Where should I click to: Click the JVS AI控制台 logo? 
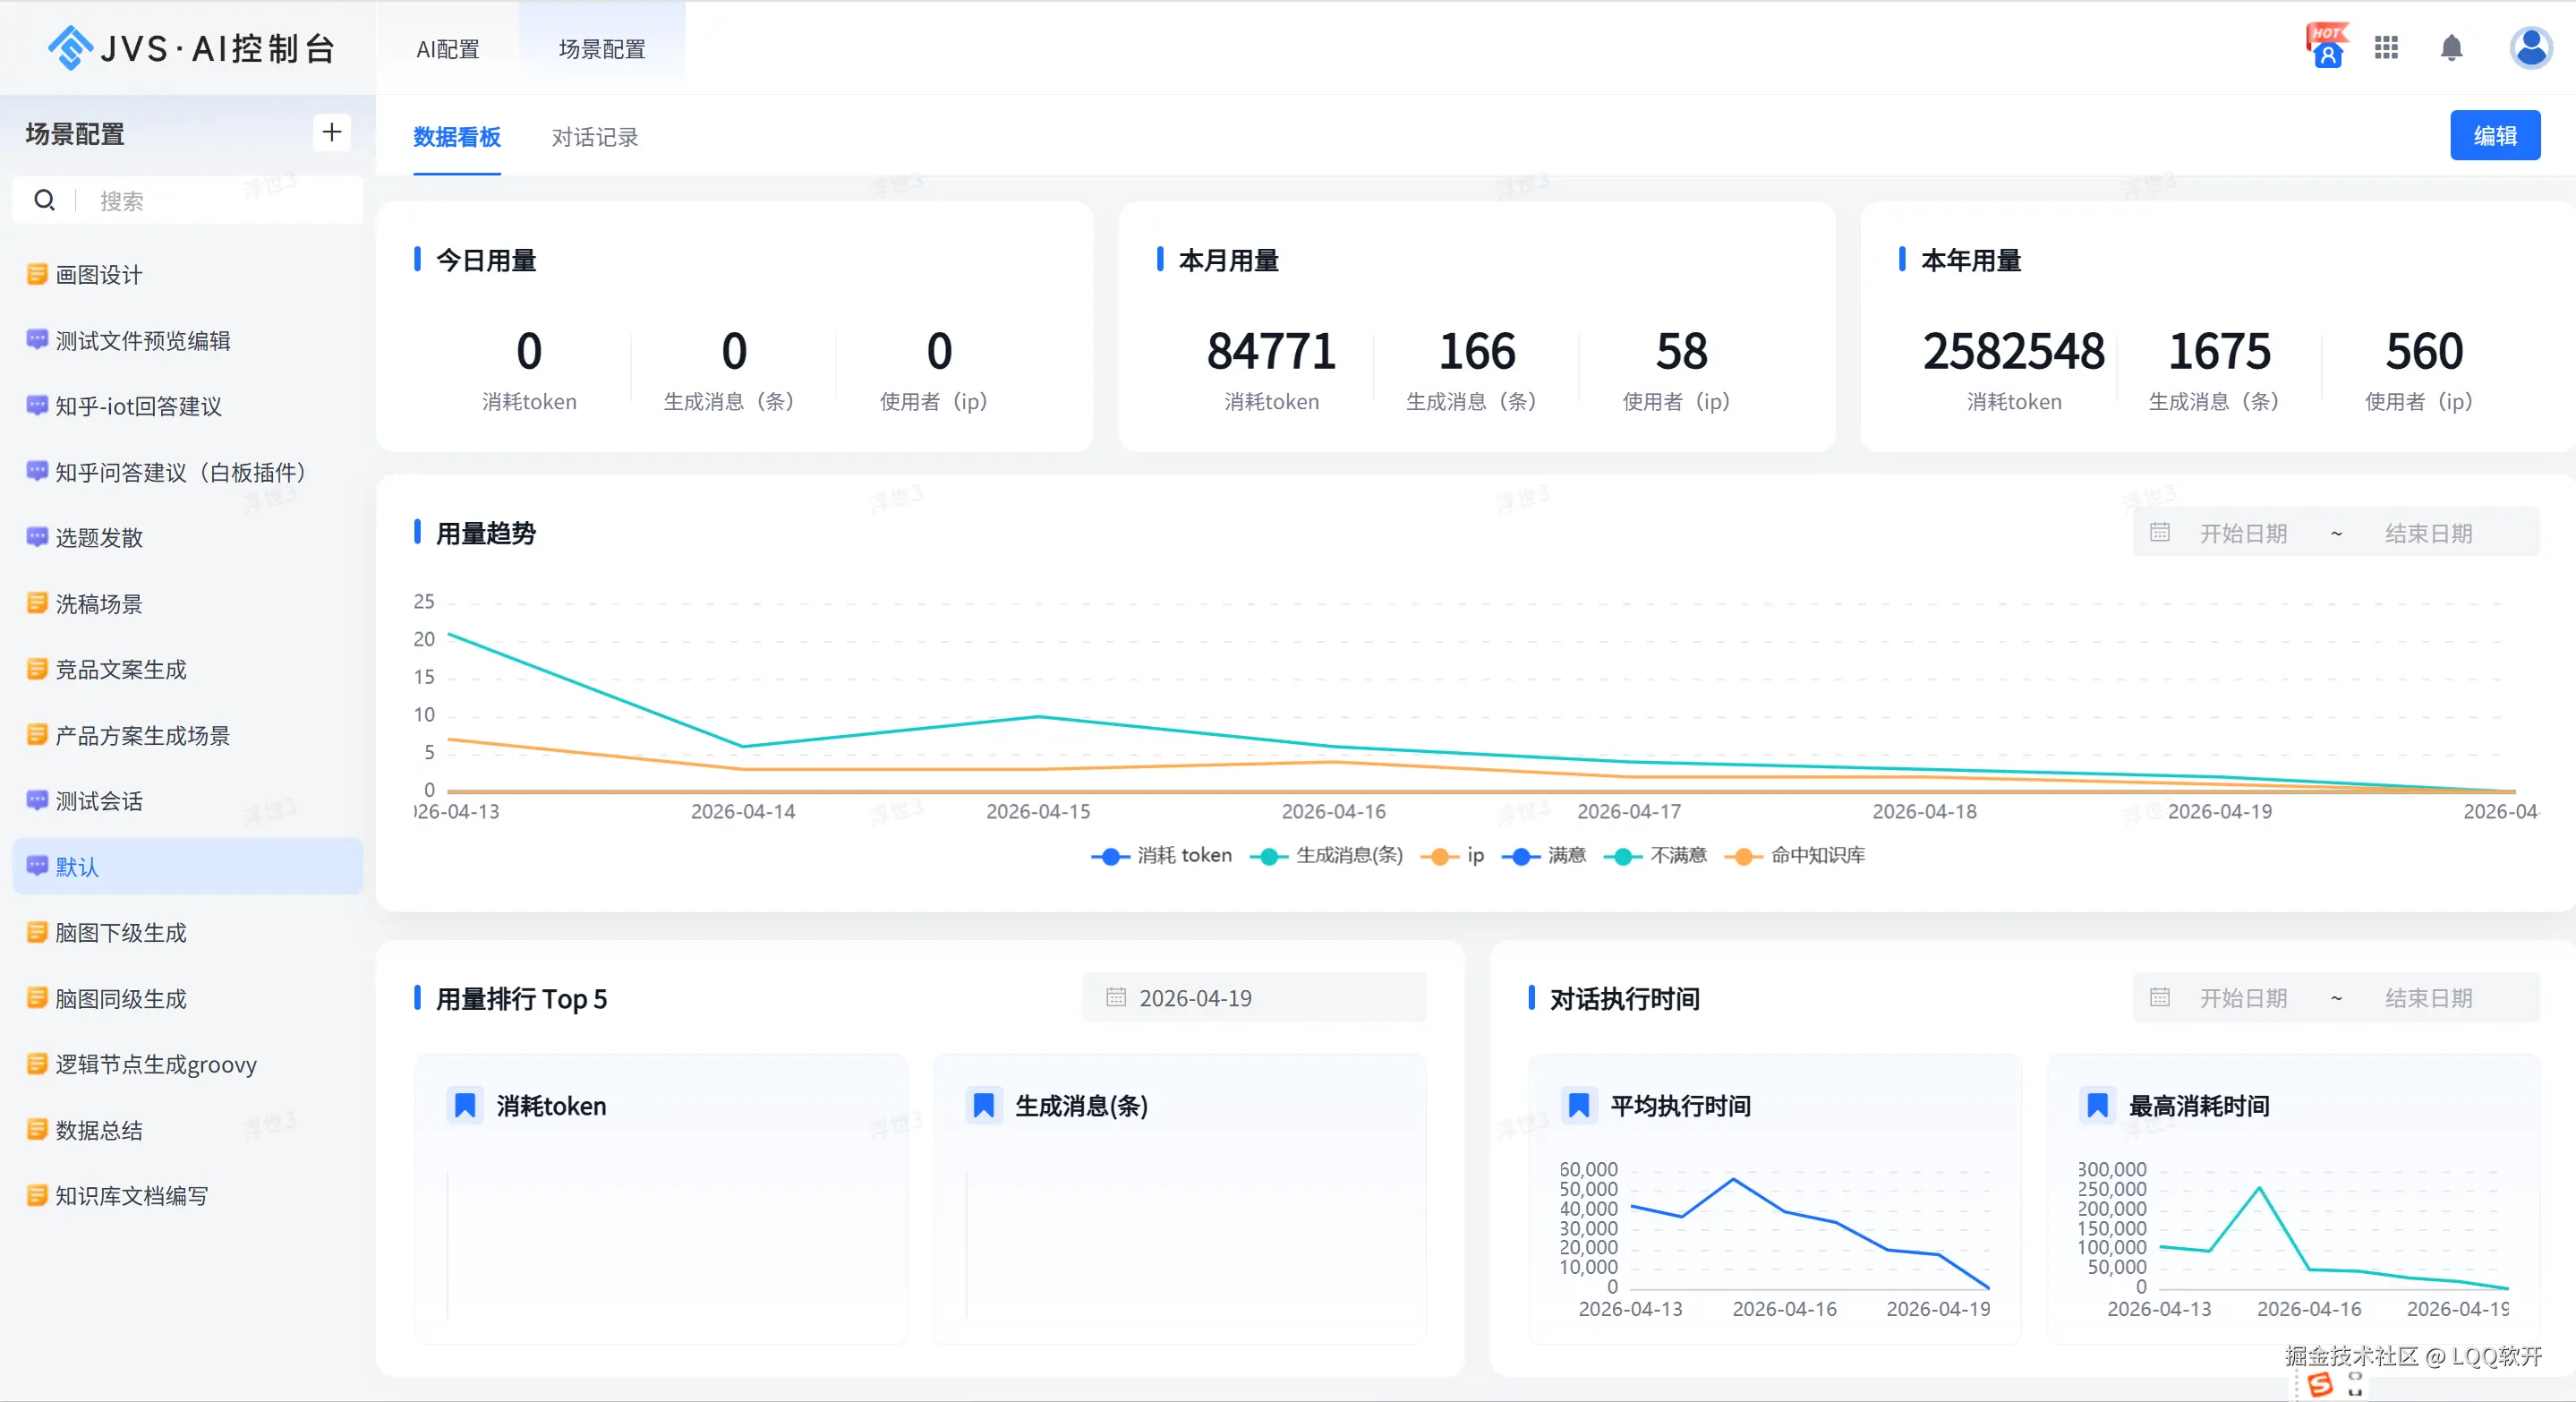[190, 47]
